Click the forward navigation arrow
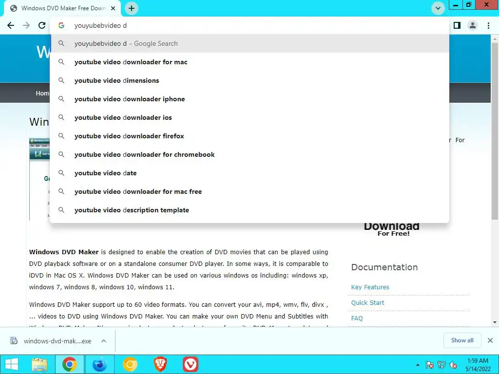This screenshot has height=374, width=499. click(26, 25)
